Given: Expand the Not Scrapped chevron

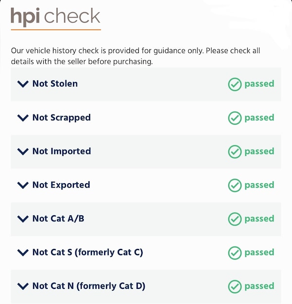Looking at the screenshot, I should 23,117.
